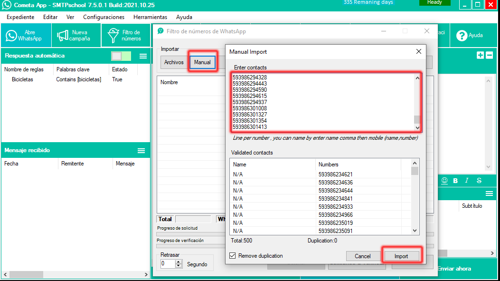Click the Cancel button

click(x=363, y=256)
